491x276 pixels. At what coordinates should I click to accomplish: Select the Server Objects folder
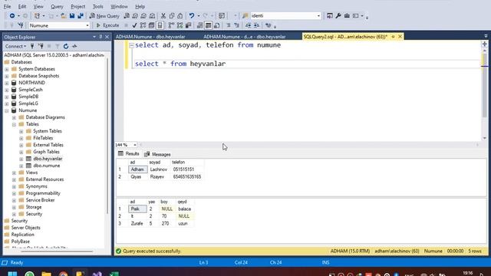[x=25, y=228]
